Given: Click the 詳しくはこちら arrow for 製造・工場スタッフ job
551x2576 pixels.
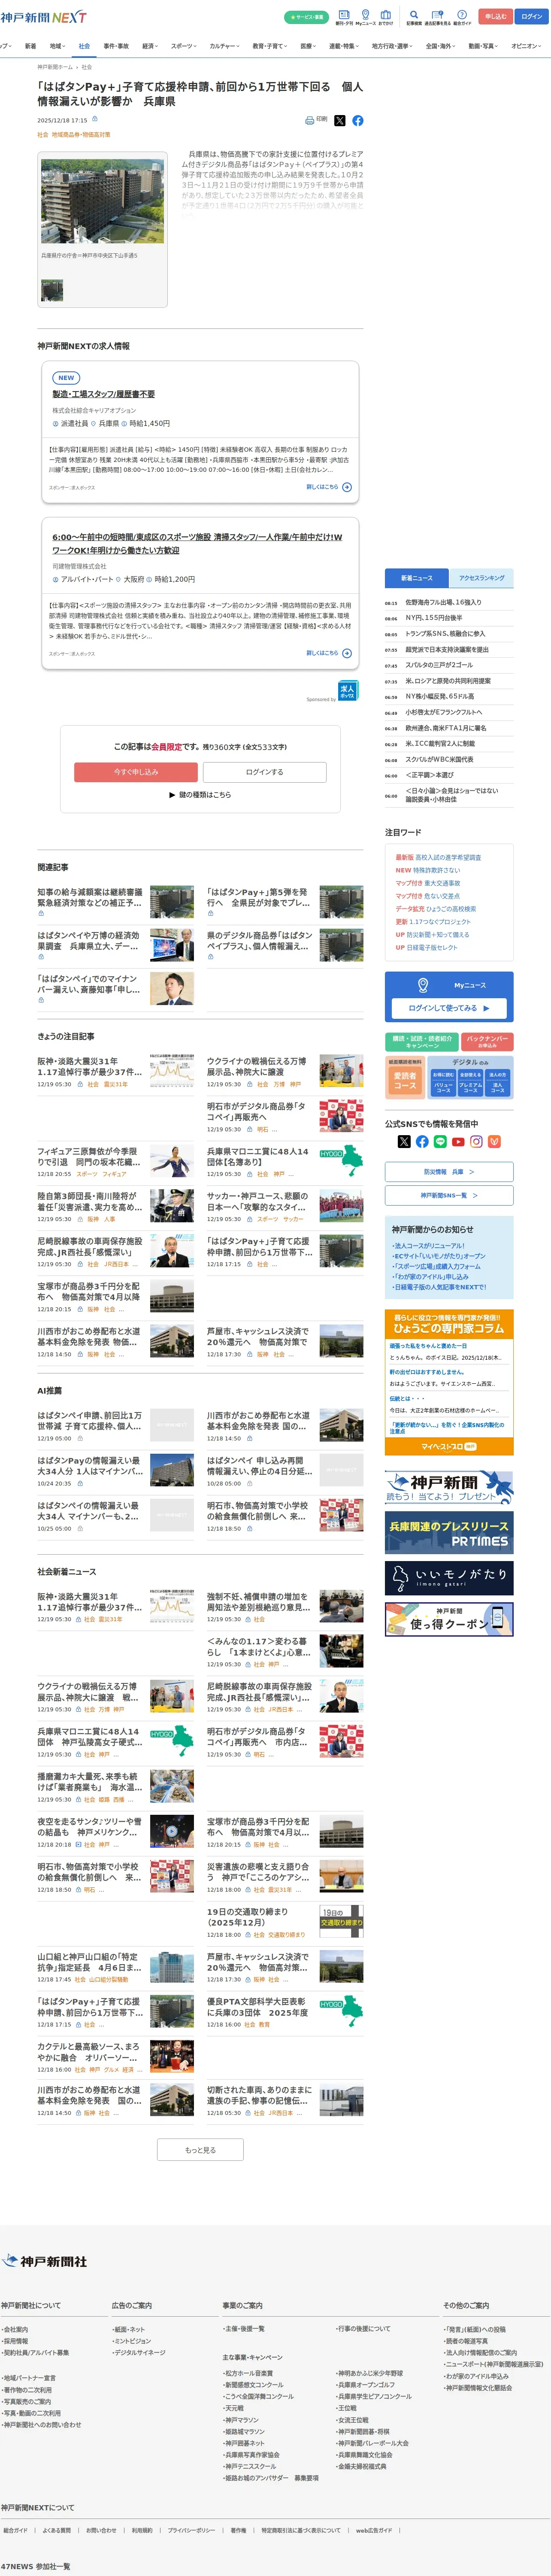Looking at the screenshot, I should (x=329, y=487).
